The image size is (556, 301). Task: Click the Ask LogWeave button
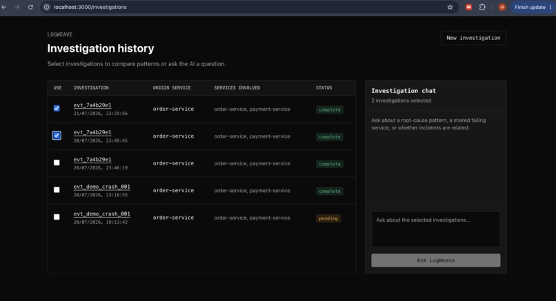(436, 260)
